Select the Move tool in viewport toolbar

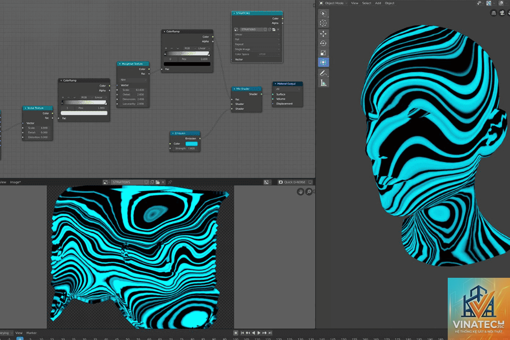[x=323, y=34]
